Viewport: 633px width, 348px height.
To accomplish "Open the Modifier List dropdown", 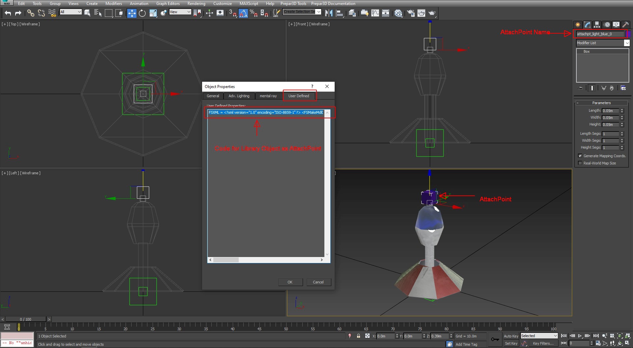I will pyautogui.click(x=627, y=43).
